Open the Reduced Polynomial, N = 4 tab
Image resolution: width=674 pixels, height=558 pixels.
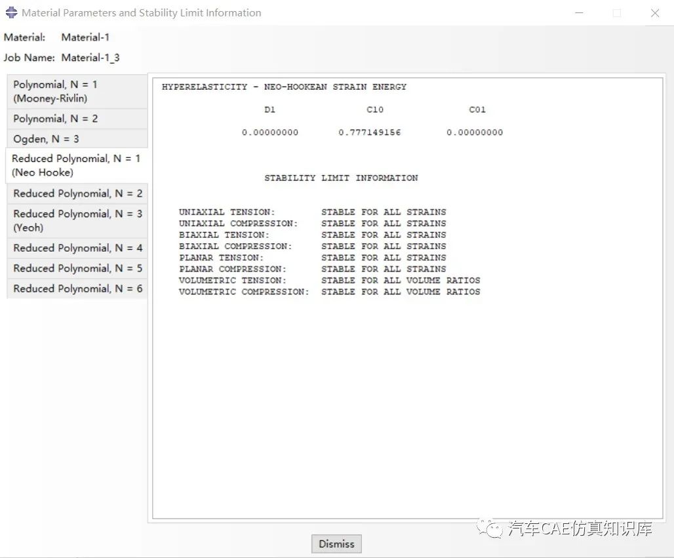(x=77, y=247)
